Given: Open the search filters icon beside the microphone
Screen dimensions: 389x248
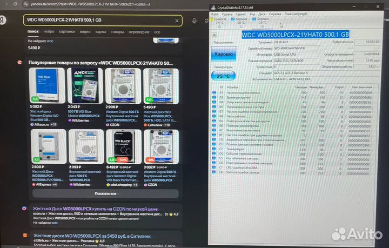Looking at the screenshot, I should coord(206,21).
